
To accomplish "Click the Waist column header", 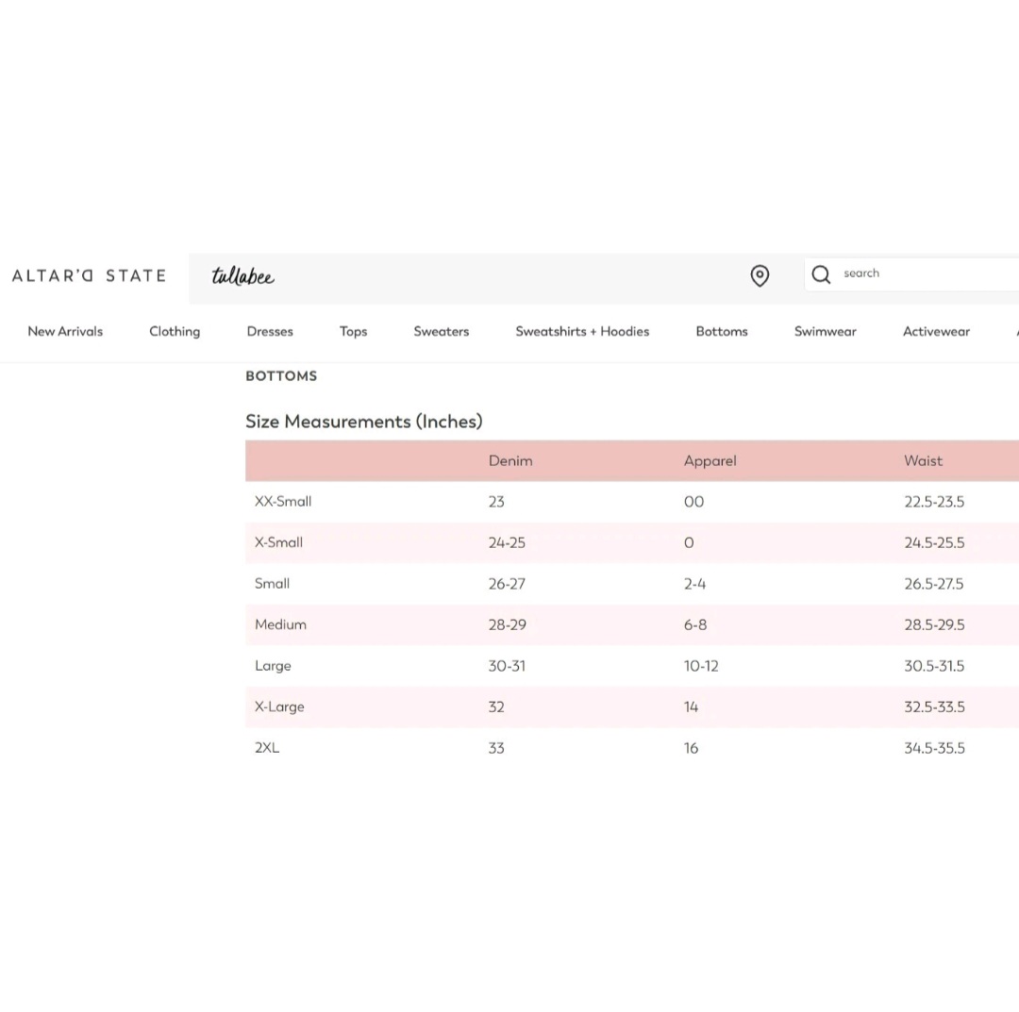I will pyautogui.click(x=923, y=461).
